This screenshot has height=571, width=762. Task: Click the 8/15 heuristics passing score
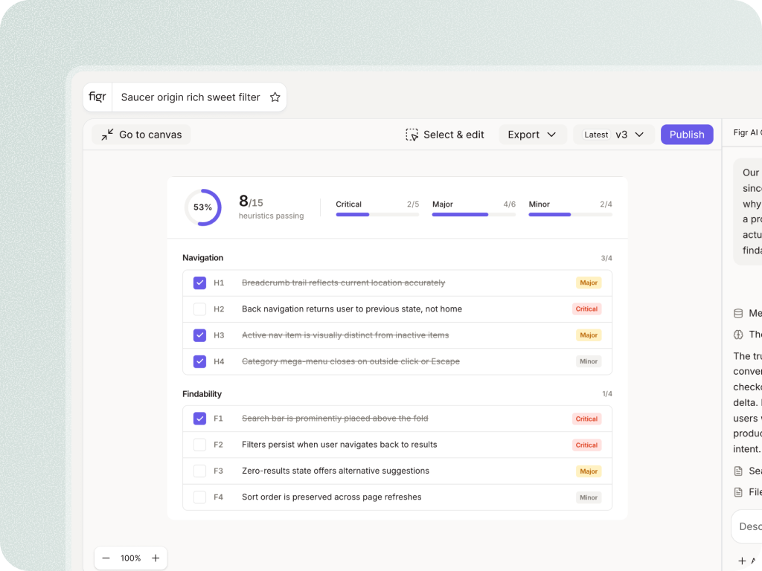click(x=271, y=207)
